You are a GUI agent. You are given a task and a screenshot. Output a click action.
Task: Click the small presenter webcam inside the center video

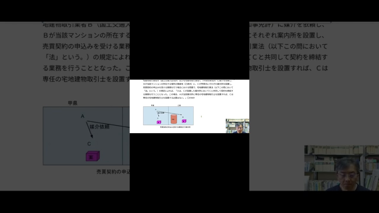(237, 126)
